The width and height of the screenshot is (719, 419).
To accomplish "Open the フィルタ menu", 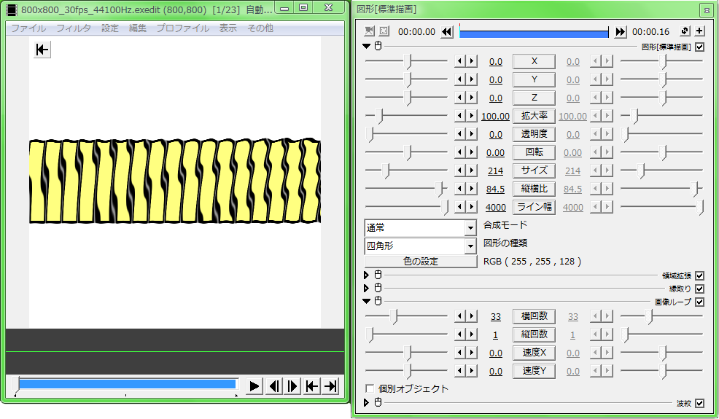I will coord(74,28).
